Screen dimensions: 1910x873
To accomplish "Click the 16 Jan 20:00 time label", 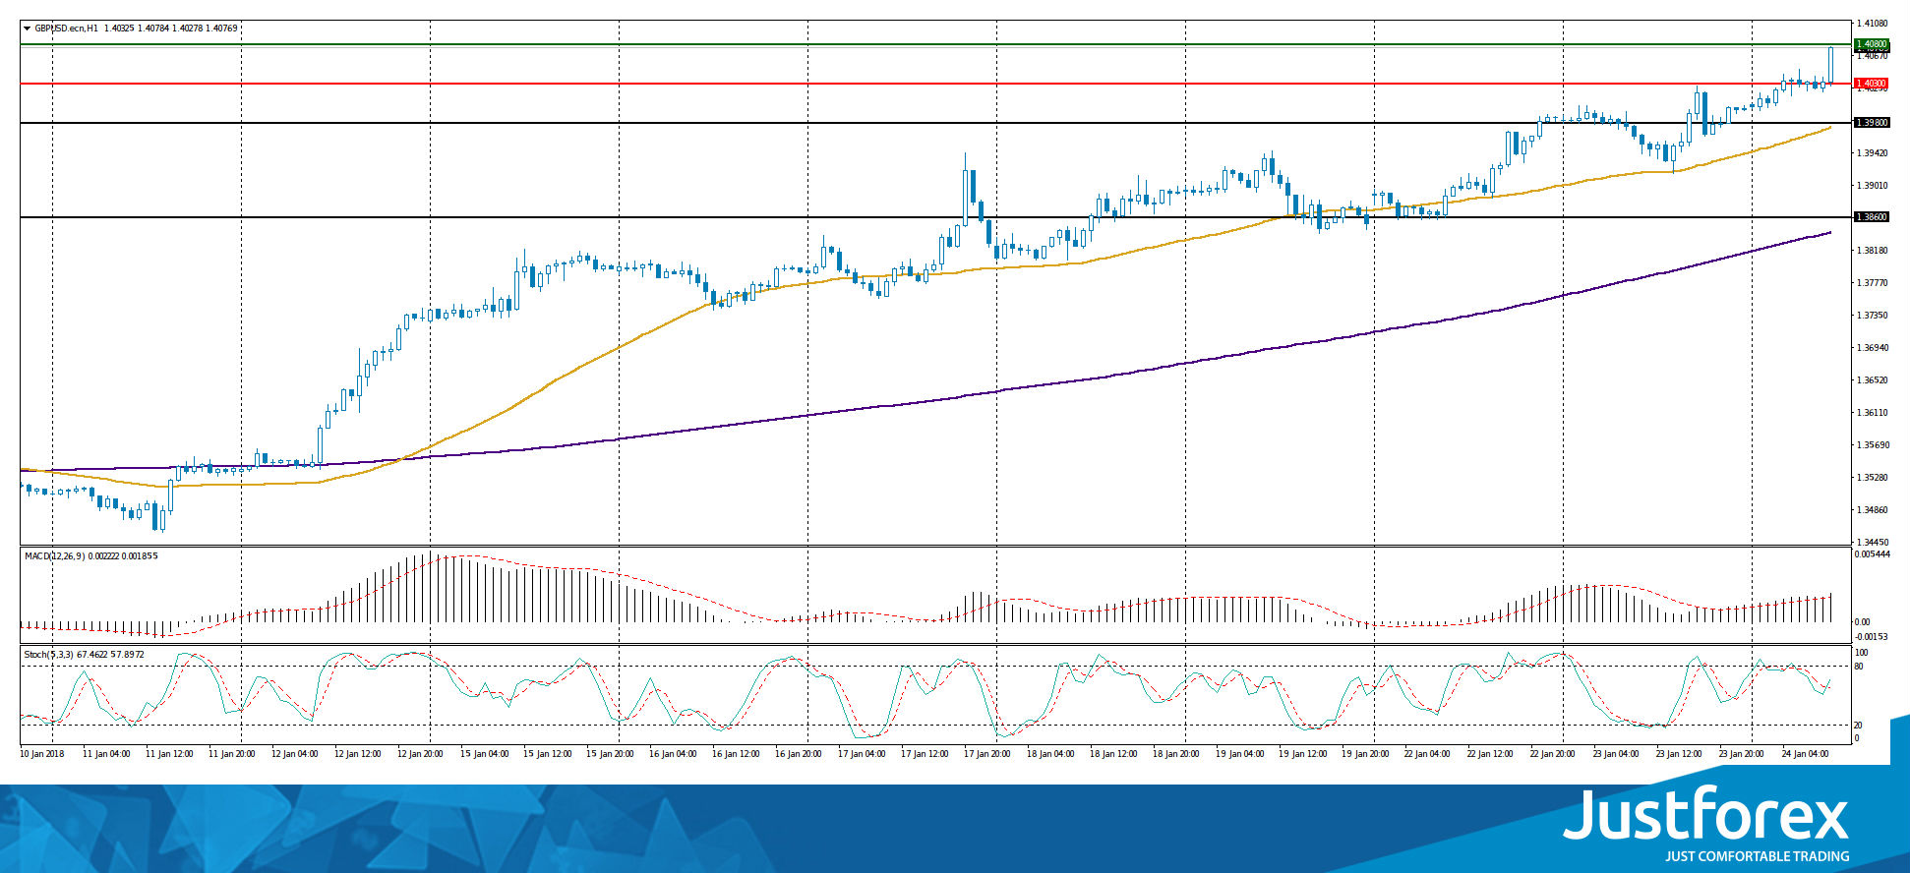I will coord(799,754).
